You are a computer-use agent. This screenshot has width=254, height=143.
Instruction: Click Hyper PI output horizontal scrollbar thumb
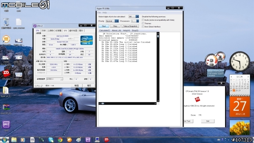coord(103,103)
